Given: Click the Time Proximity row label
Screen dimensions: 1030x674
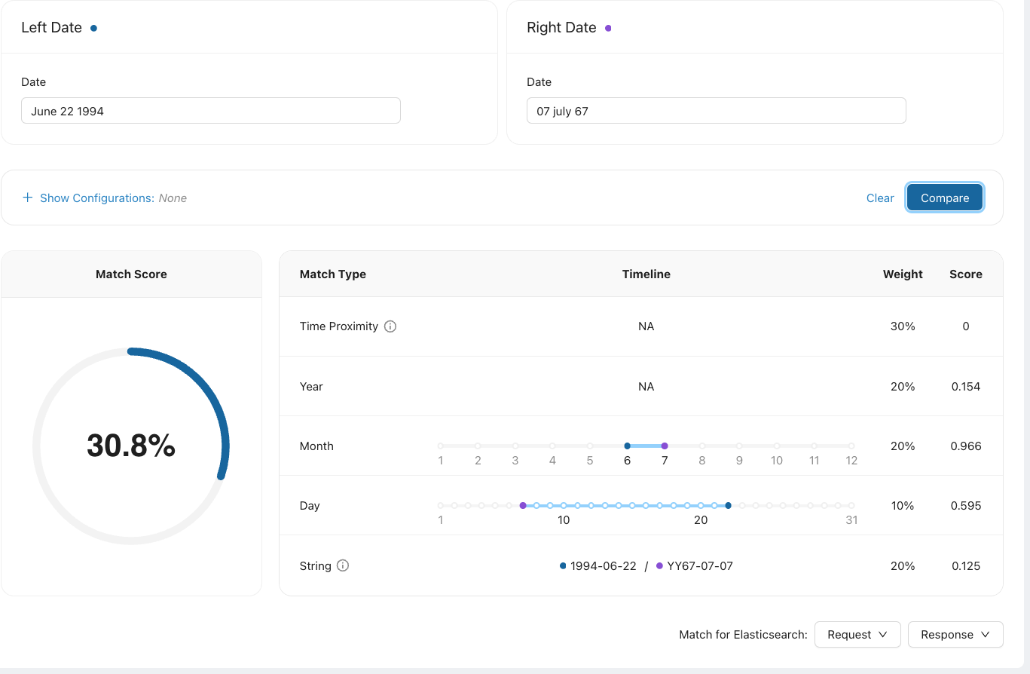Looking at the screenshot, I should coord(339,326).
